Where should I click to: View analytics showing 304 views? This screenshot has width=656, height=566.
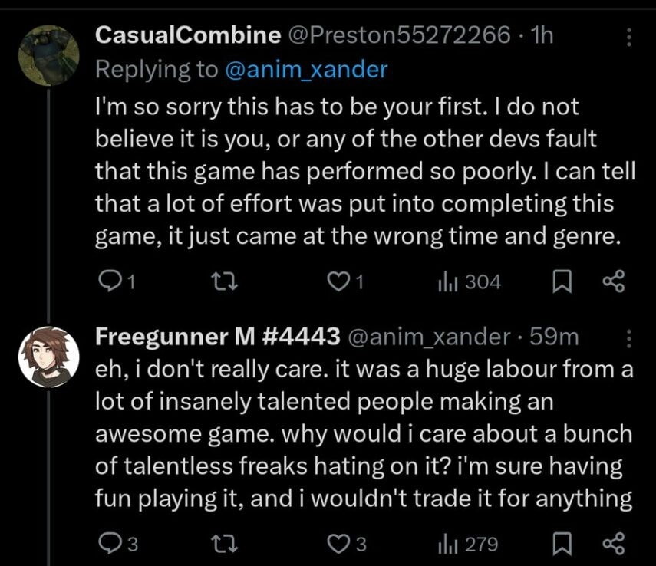coord(468,282)
